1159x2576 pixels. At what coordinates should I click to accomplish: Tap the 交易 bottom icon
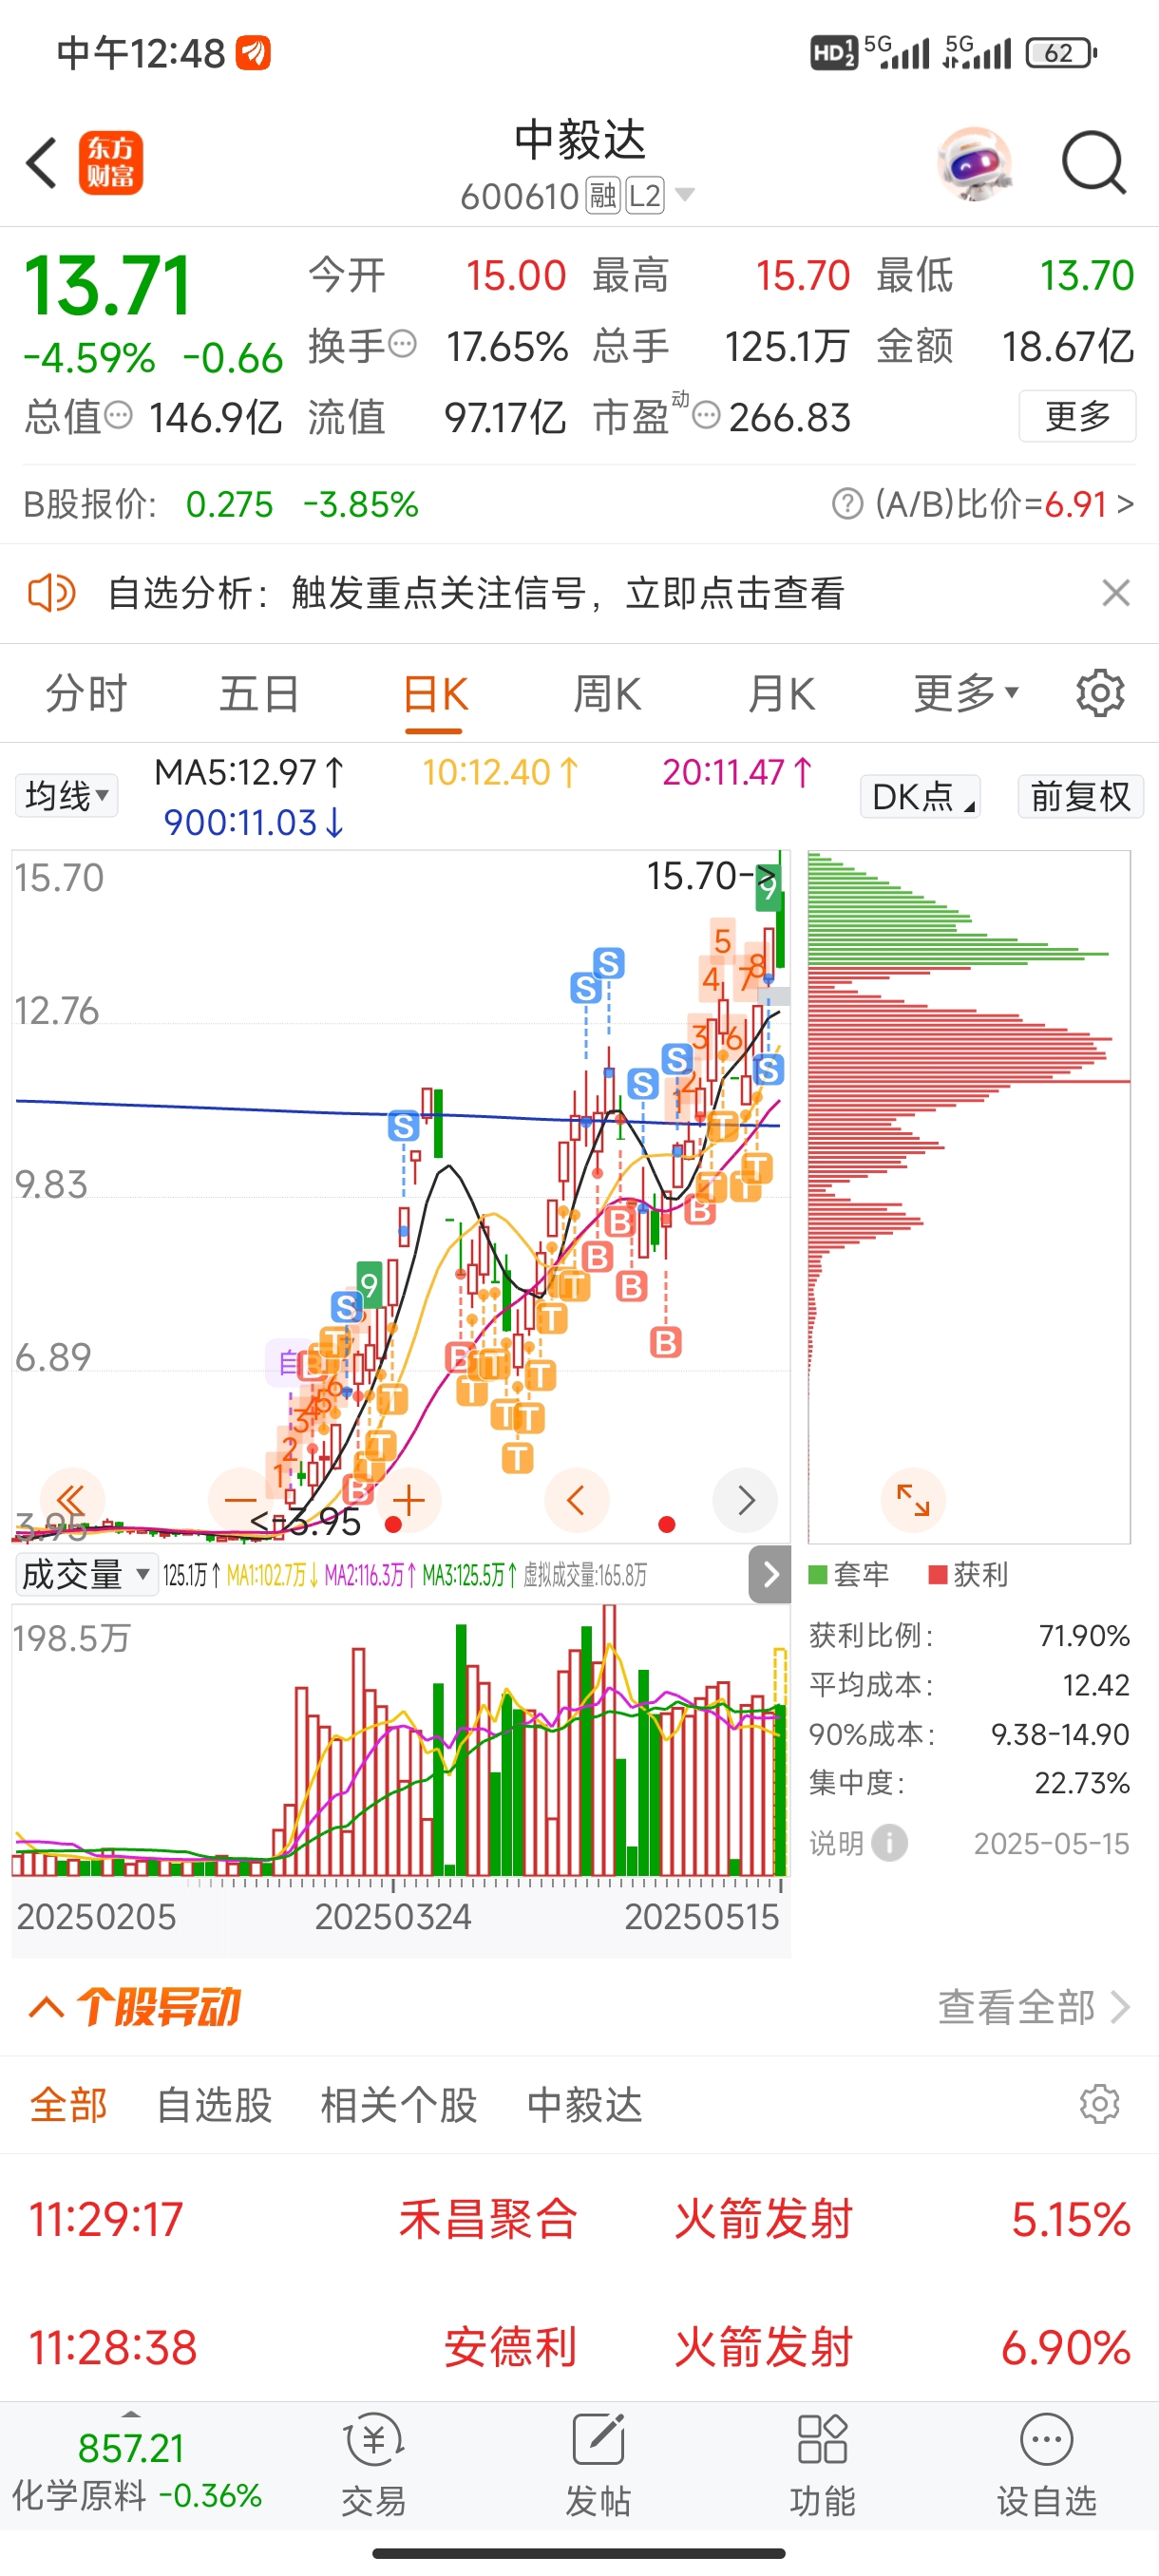[x=374, y=2465]
